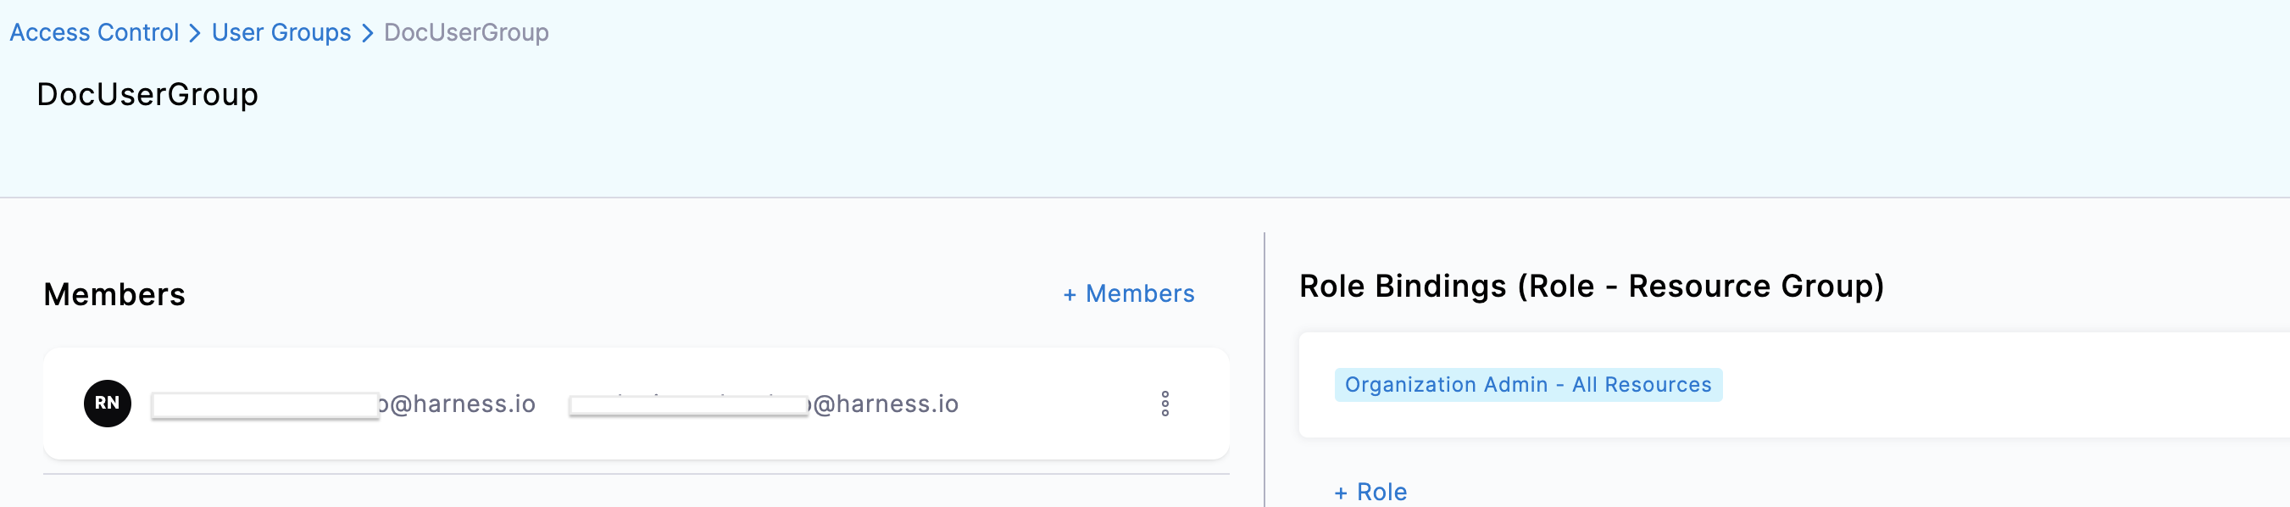Add new members with + Members
The width and height of the screenshot is (2290, 507).
pyautogui.click(x=1129, y=294)
